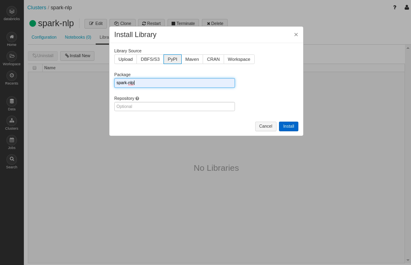This screenshot has height=265, width=411.
Task: Click Repository help tooltip icon
Action: tap(137, 99)
